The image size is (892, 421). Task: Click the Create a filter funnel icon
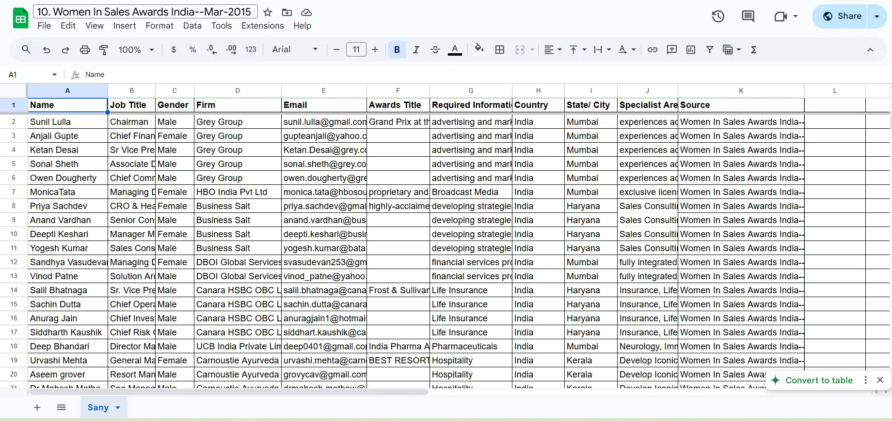[710, 49]
